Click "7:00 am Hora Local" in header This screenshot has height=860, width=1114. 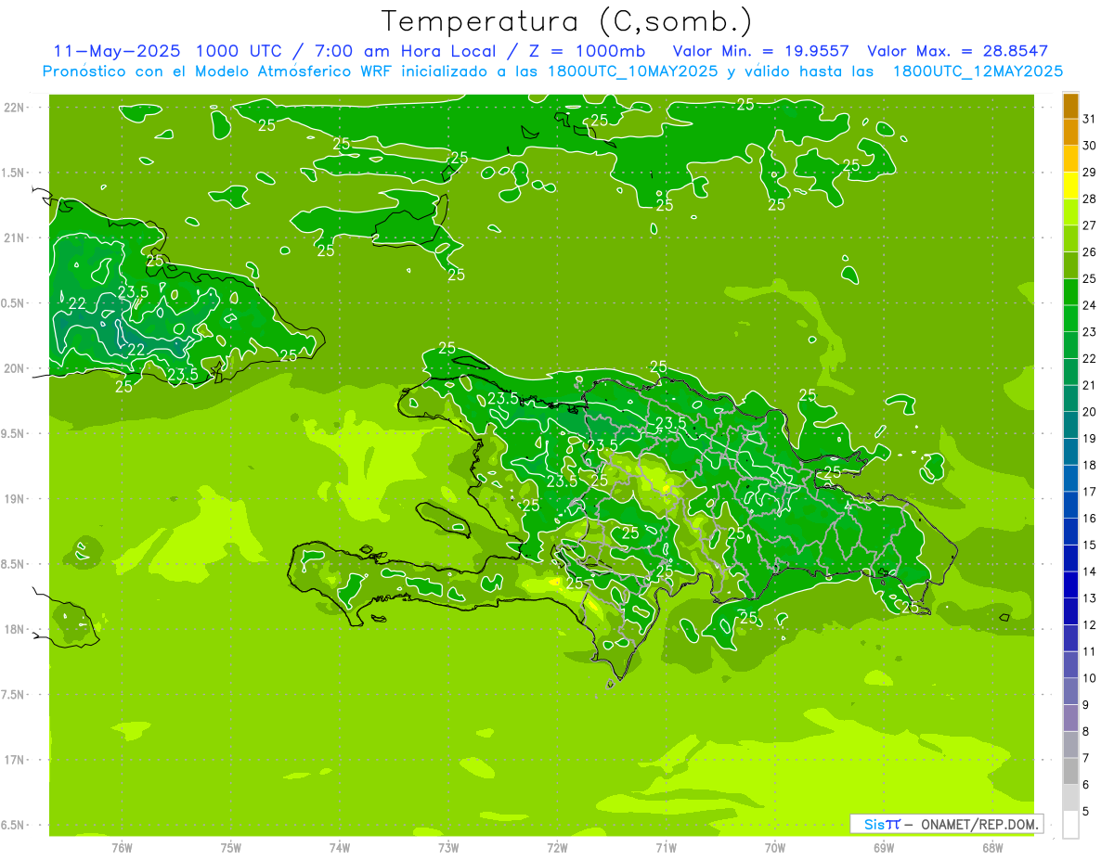pyautogui.click(x=404, y=51)
